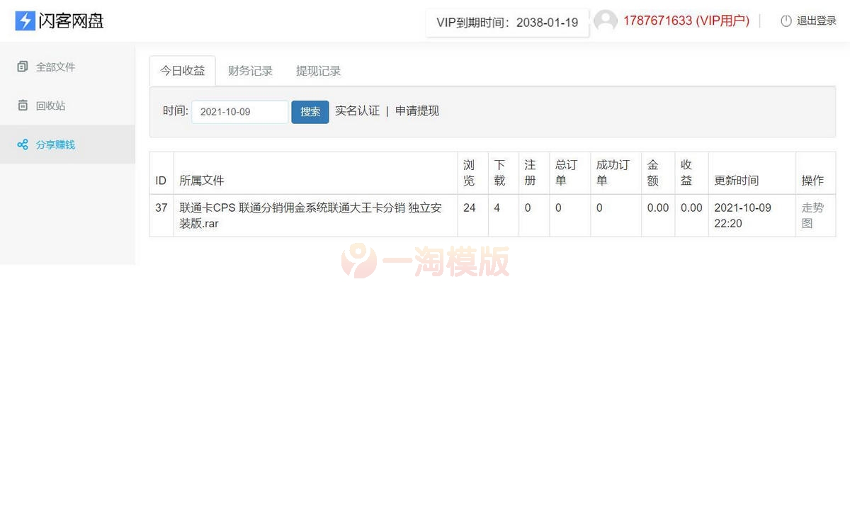Click the 分享赚钱 share icon in sidebar
This screenshot has height=522, width=850.
(22, 144)
